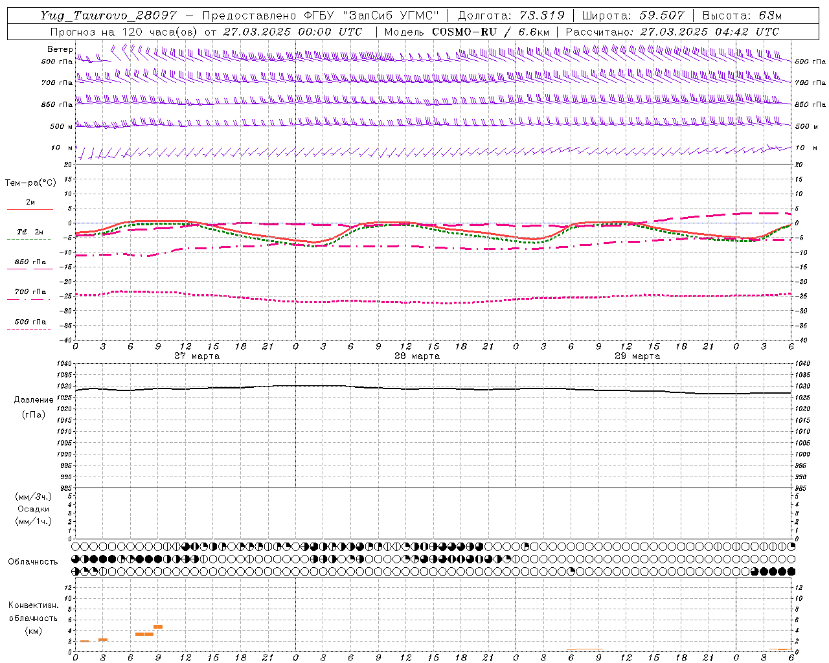This screenshot has height=663, width=829.
Task: Click the Осадки panel label
Action: 34,509
